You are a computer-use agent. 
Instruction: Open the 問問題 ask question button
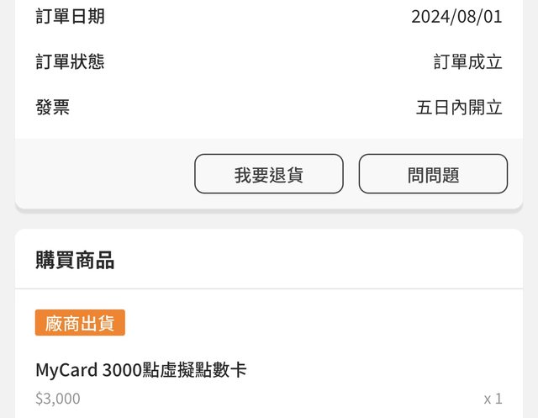point(433,173)
